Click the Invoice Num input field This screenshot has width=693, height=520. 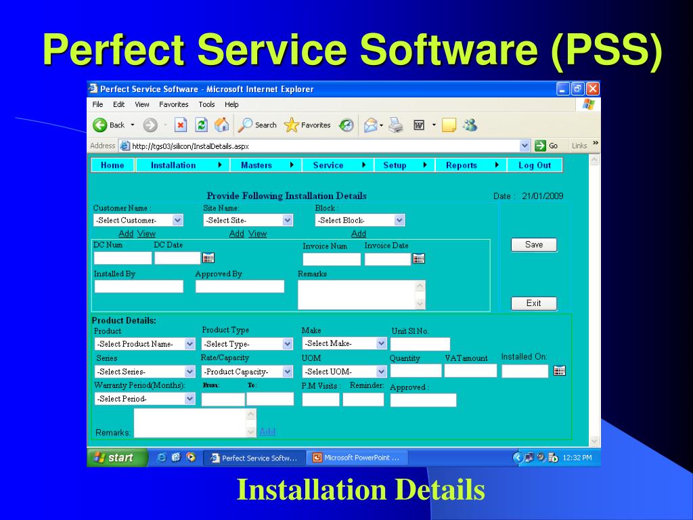(332, 259)
